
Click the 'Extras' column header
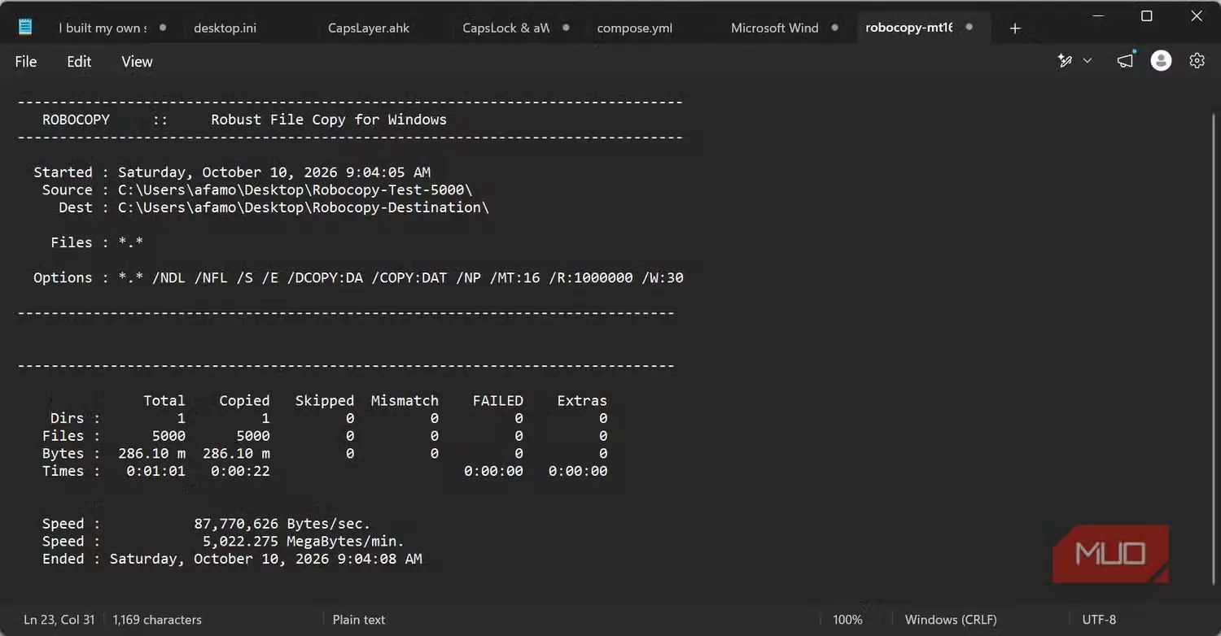point(582,401)
